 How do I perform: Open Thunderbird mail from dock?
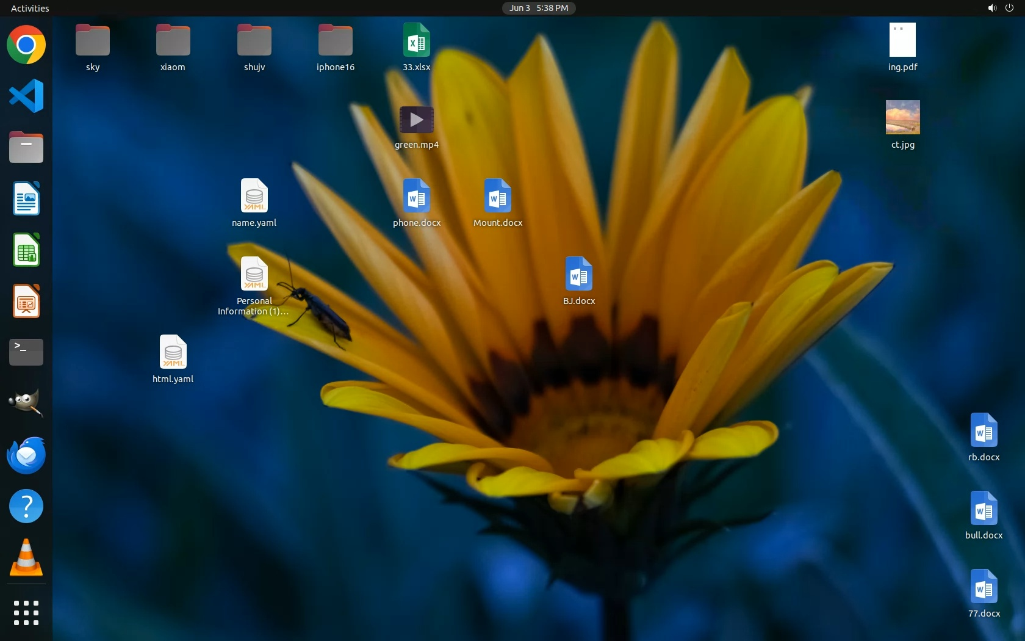point(26,455)
